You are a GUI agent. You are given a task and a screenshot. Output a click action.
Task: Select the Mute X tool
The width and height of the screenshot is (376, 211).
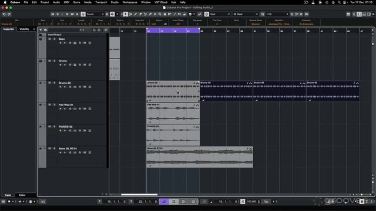coord(155,14)
